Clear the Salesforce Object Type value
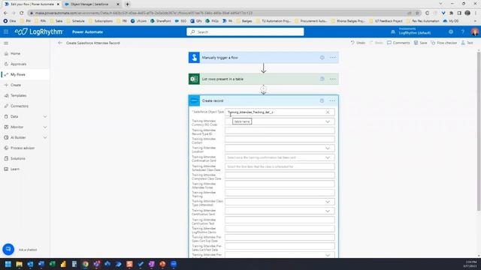Image resolution: width=481 pixels, height=270 pixels. tap(328, 112)
